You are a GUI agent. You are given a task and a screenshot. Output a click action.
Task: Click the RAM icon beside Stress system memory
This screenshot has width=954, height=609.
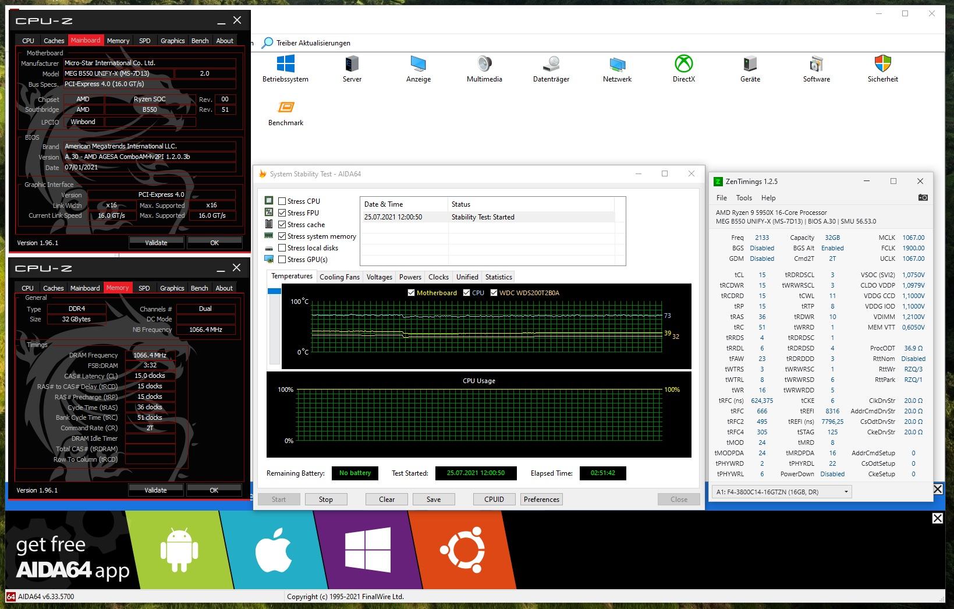click(x=269, y=236)
